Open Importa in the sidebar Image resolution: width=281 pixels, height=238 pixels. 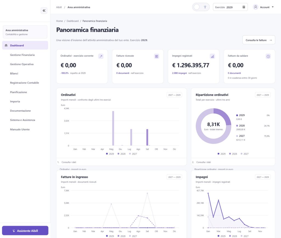pos(15,101)
